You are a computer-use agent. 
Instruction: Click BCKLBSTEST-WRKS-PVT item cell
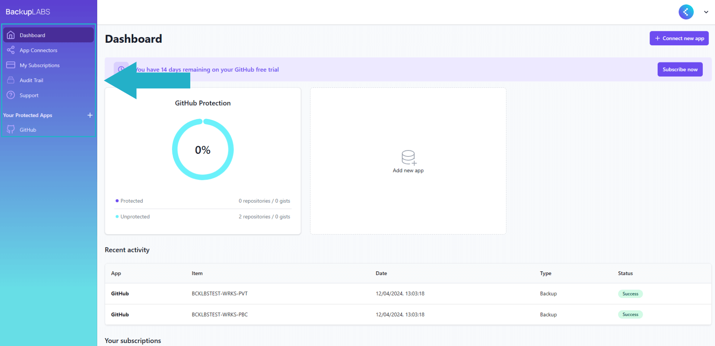(220, 294)
